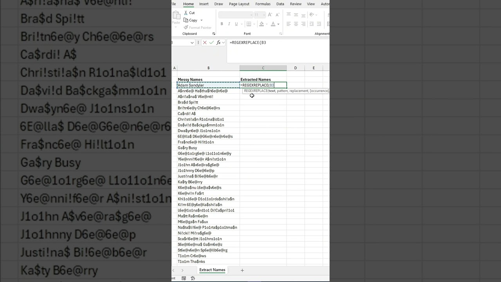501x282 pixels.
Task: Open the Font Color dropdown arrow
Action: click(x=278, y=24)
